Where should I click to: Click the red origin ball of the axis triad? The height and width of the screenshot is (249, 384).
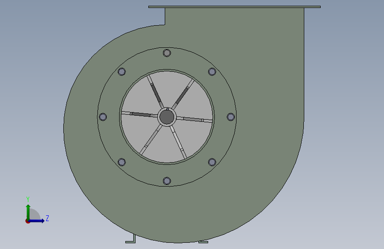coord(27,221)
